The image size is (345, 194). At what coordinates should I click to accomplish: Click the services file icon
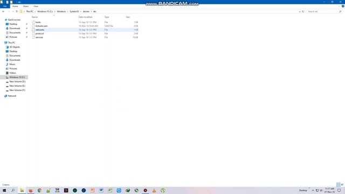pos(33,37)
